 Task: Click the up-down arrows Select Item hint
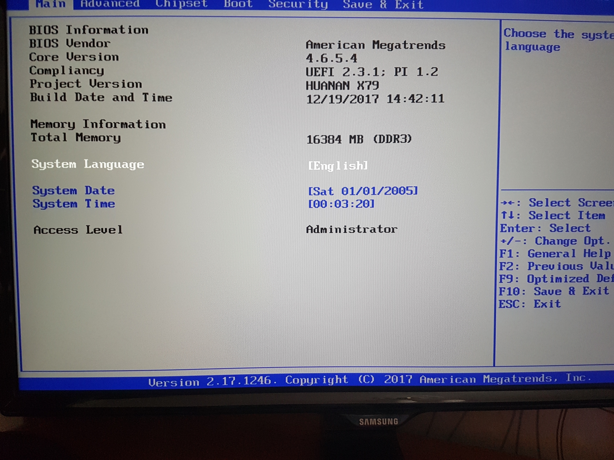[553, 215]
